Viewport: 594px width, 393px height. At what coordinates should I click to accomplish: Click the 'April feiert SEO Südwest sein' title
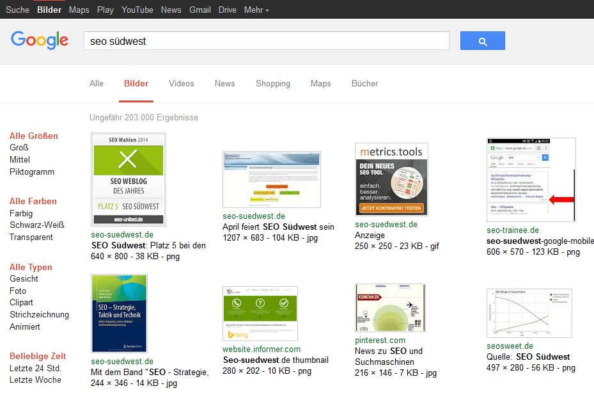coord(278,227)
